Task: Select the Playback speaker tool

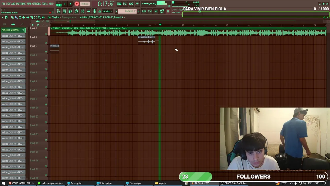Action: [x=43, y=17]
